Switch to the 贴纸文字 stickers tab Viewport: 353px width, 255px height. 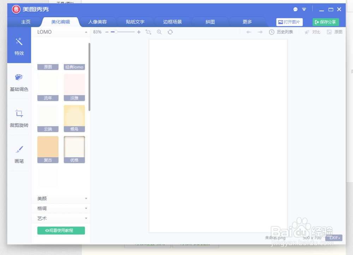[x=134, y=22]
